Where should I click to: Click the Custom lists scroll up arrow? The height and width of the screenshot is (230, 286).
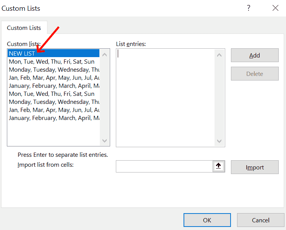click(105, 54)
